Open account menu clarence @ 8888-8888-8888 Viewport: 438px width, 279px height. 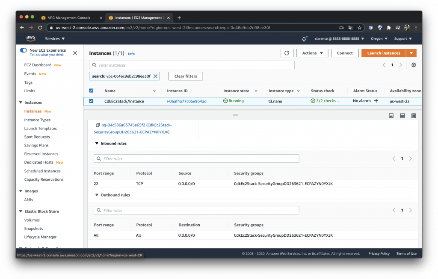[x=339, y=39]
